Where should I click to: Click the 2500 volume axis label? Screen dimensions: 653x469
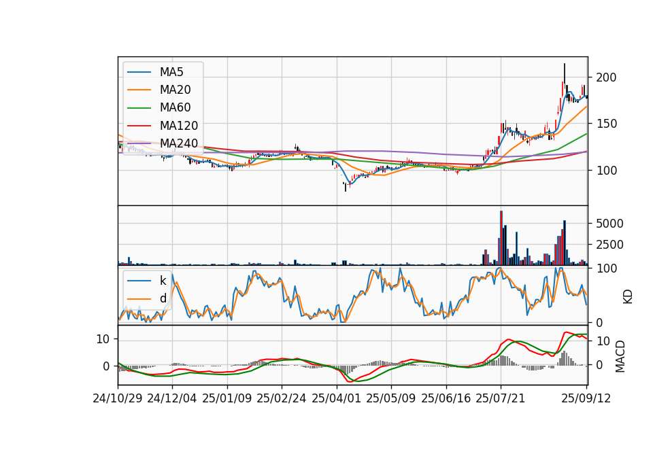pyautogui.click(x=609, y=245)
